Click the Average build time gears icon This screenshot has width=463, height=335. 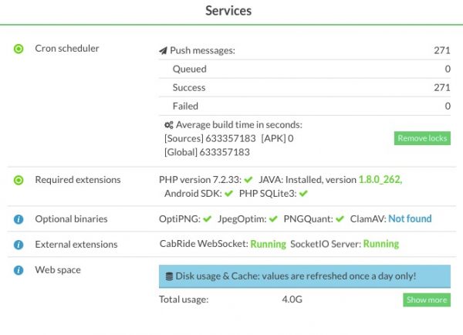(168, 125)
